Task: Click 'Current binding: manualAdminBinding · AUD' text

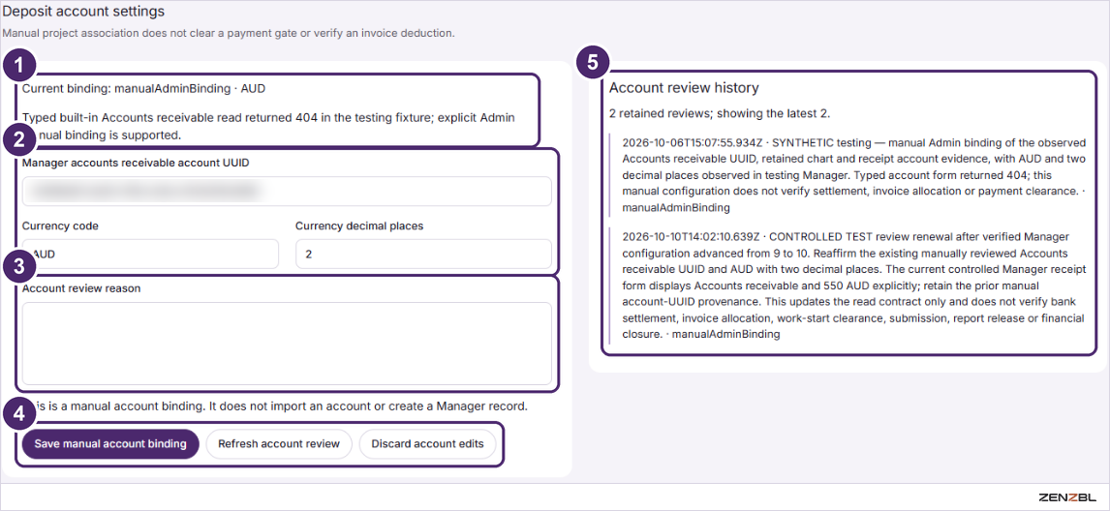Action: (x=144, y=89)
